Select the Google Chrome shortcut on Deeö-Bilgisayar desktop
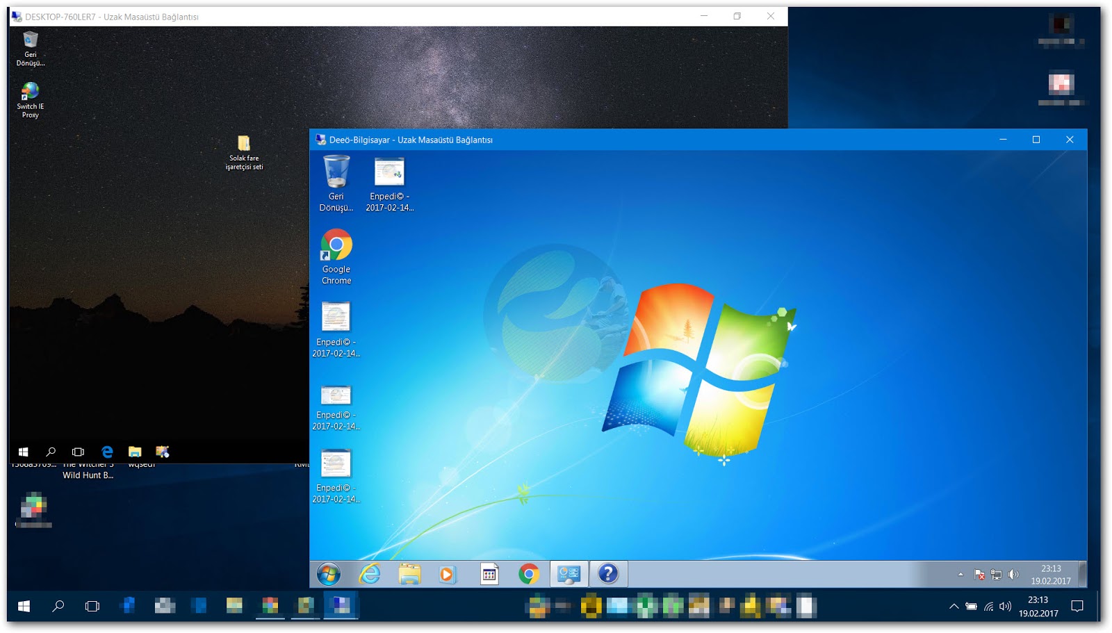 (336, 256)
